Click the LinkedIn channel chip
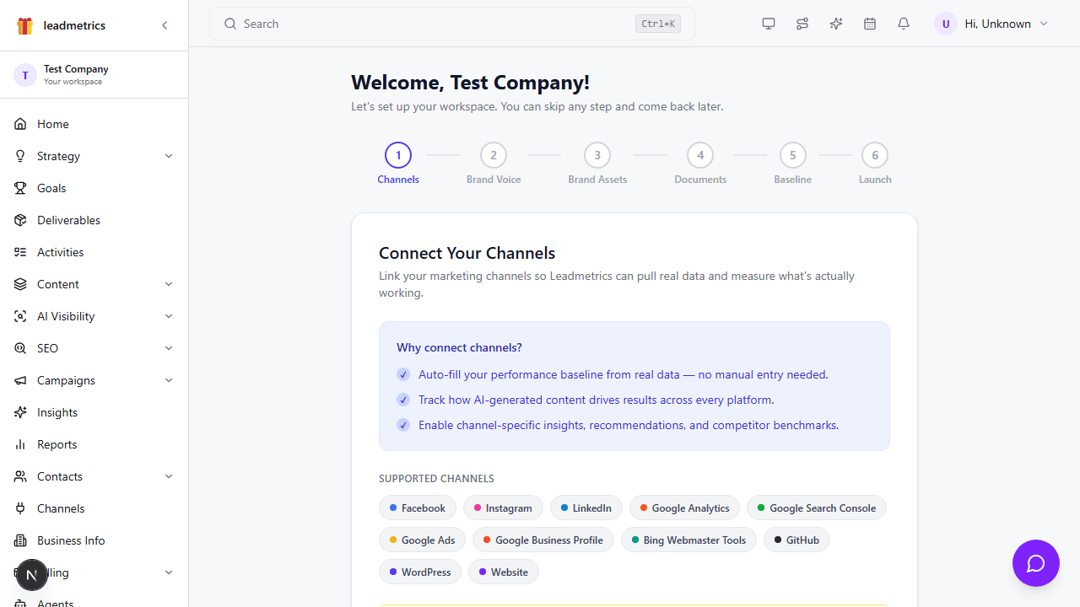 586,508
